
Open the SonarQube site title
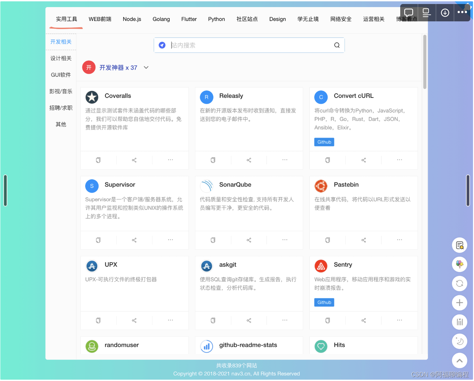(235, 185)
